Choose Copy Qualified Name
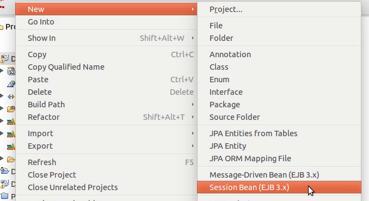This screenshot has height=201, width=369. tap(106, 67)
